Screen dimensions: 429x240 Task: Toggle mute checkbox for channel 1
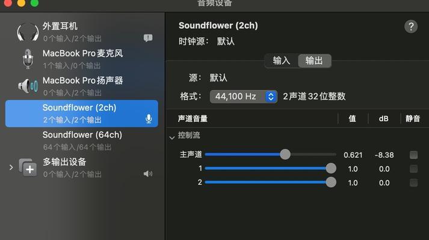coord(414,169)
